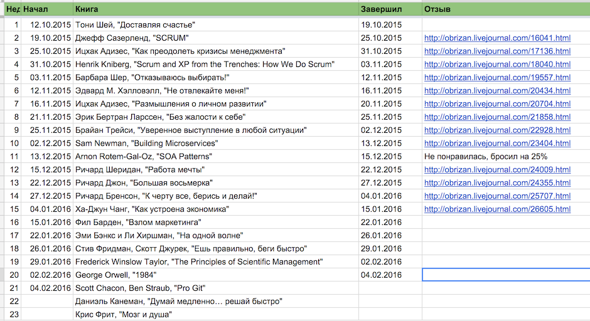
Task: Select the finish date cell 02.02.2016
Action: point(390,261)
